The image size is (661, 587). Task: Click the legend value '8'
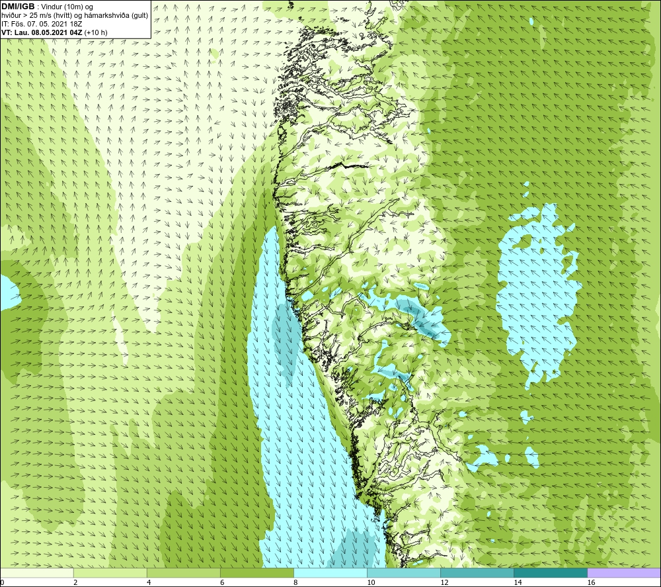coord(295,582)
